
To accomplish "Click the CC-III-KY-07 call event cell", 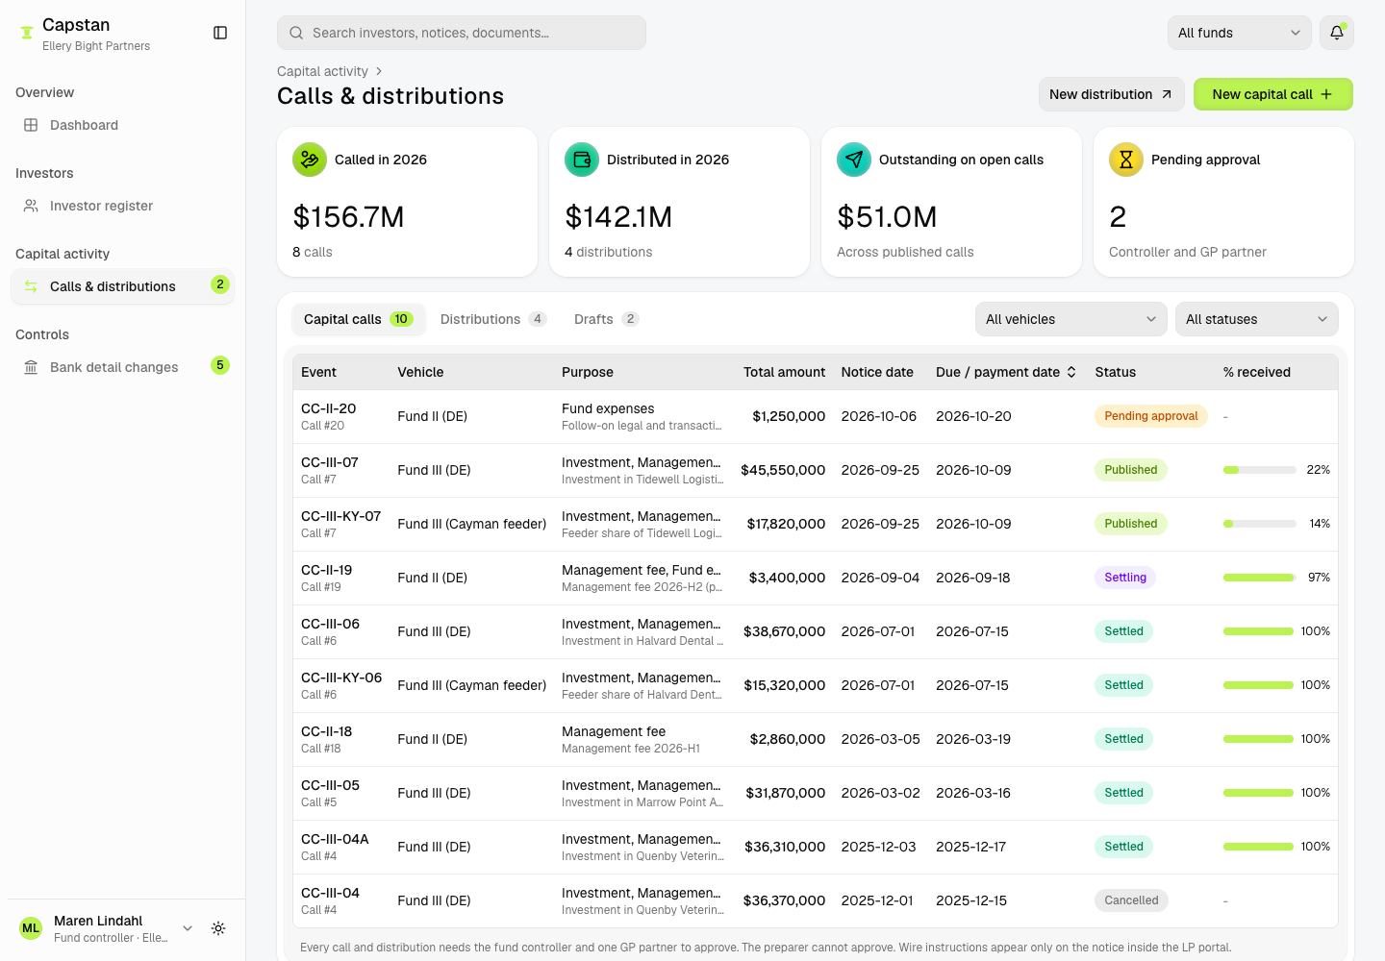I will click(341, 524).
